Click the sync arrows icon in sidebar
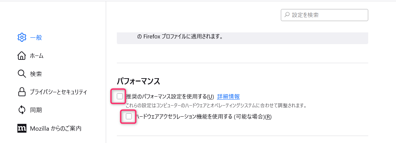 coord(22,110)
